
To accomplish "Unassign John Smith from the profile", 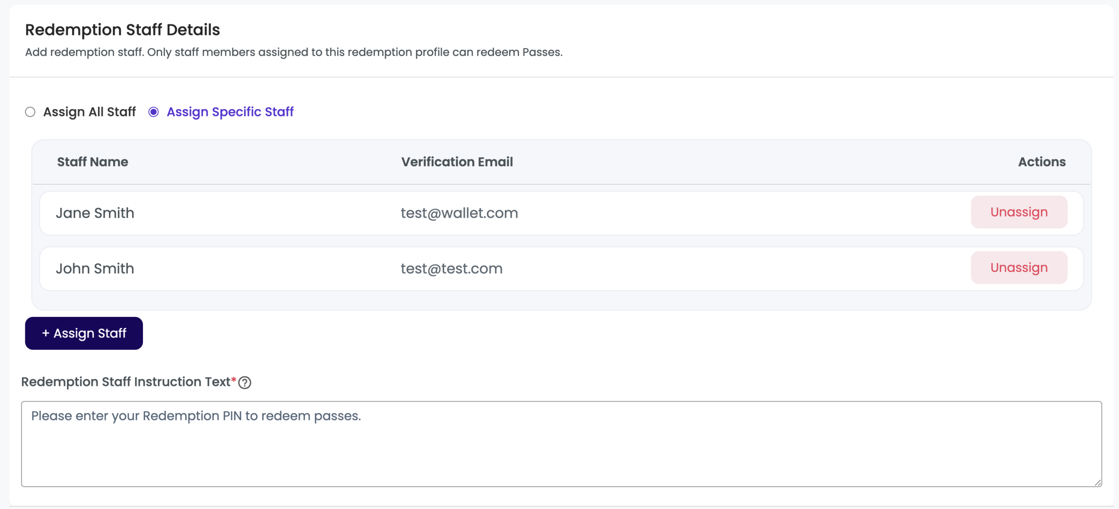I will [x=1018, y=268].
